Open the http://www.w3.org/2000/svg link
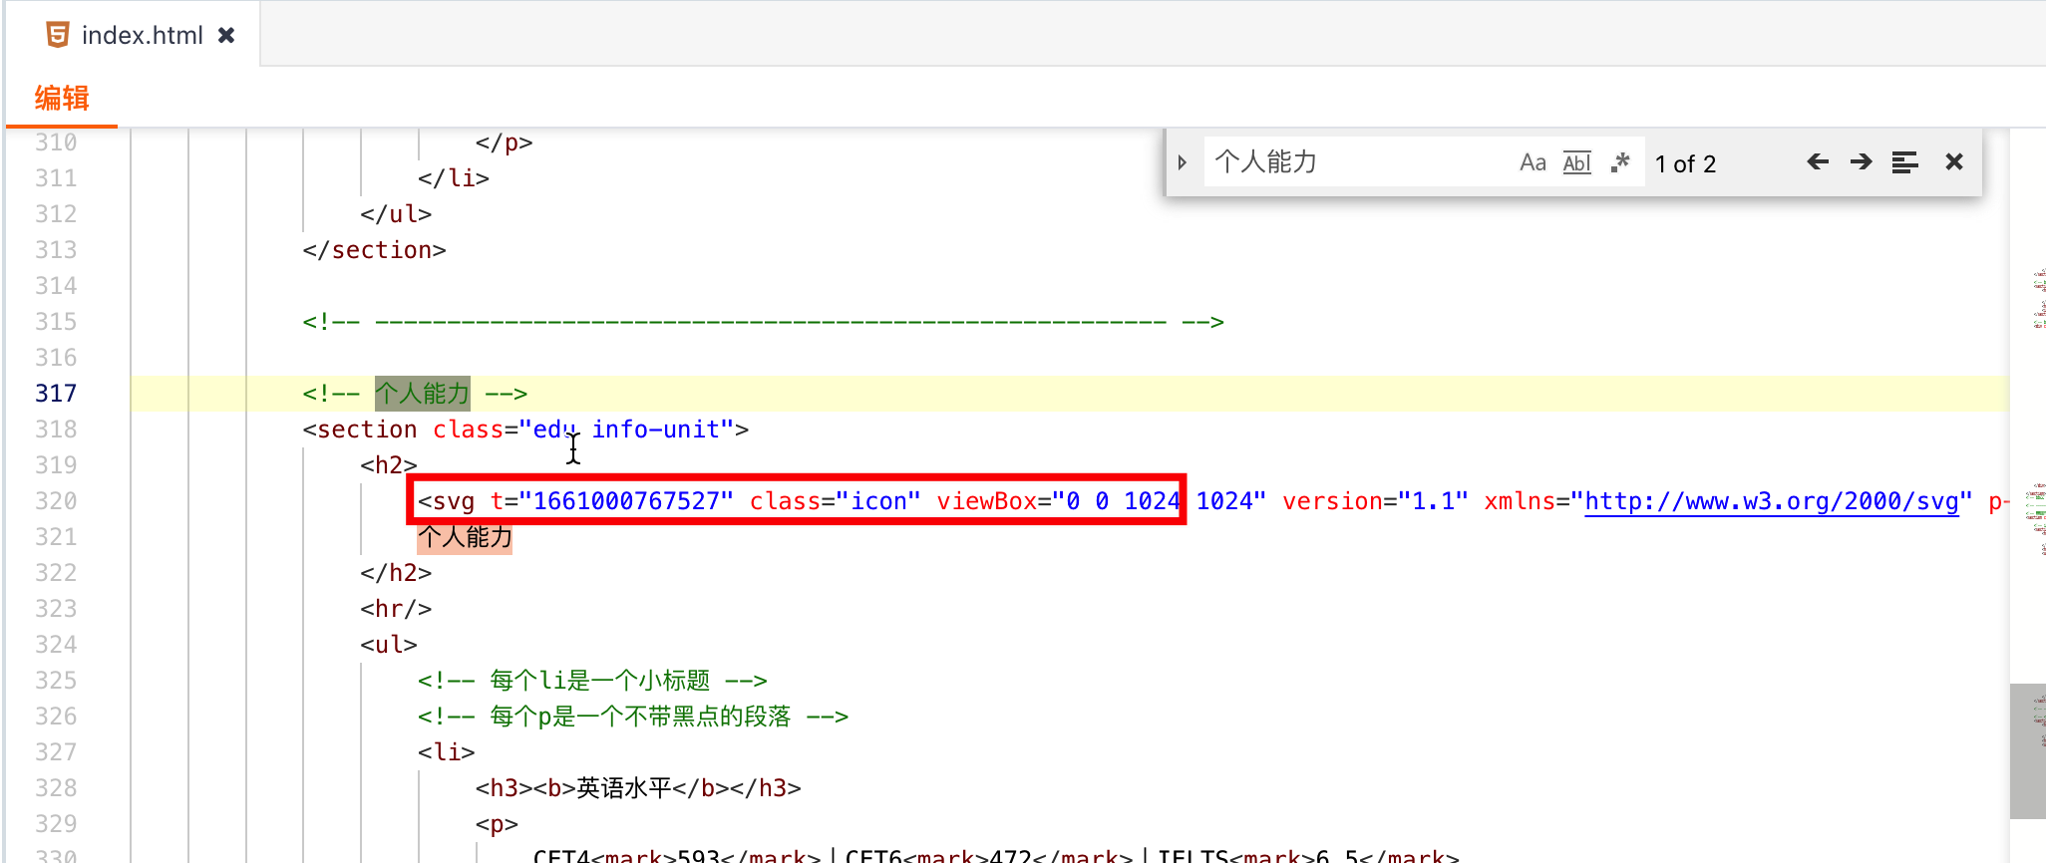 pos(1771,501)
